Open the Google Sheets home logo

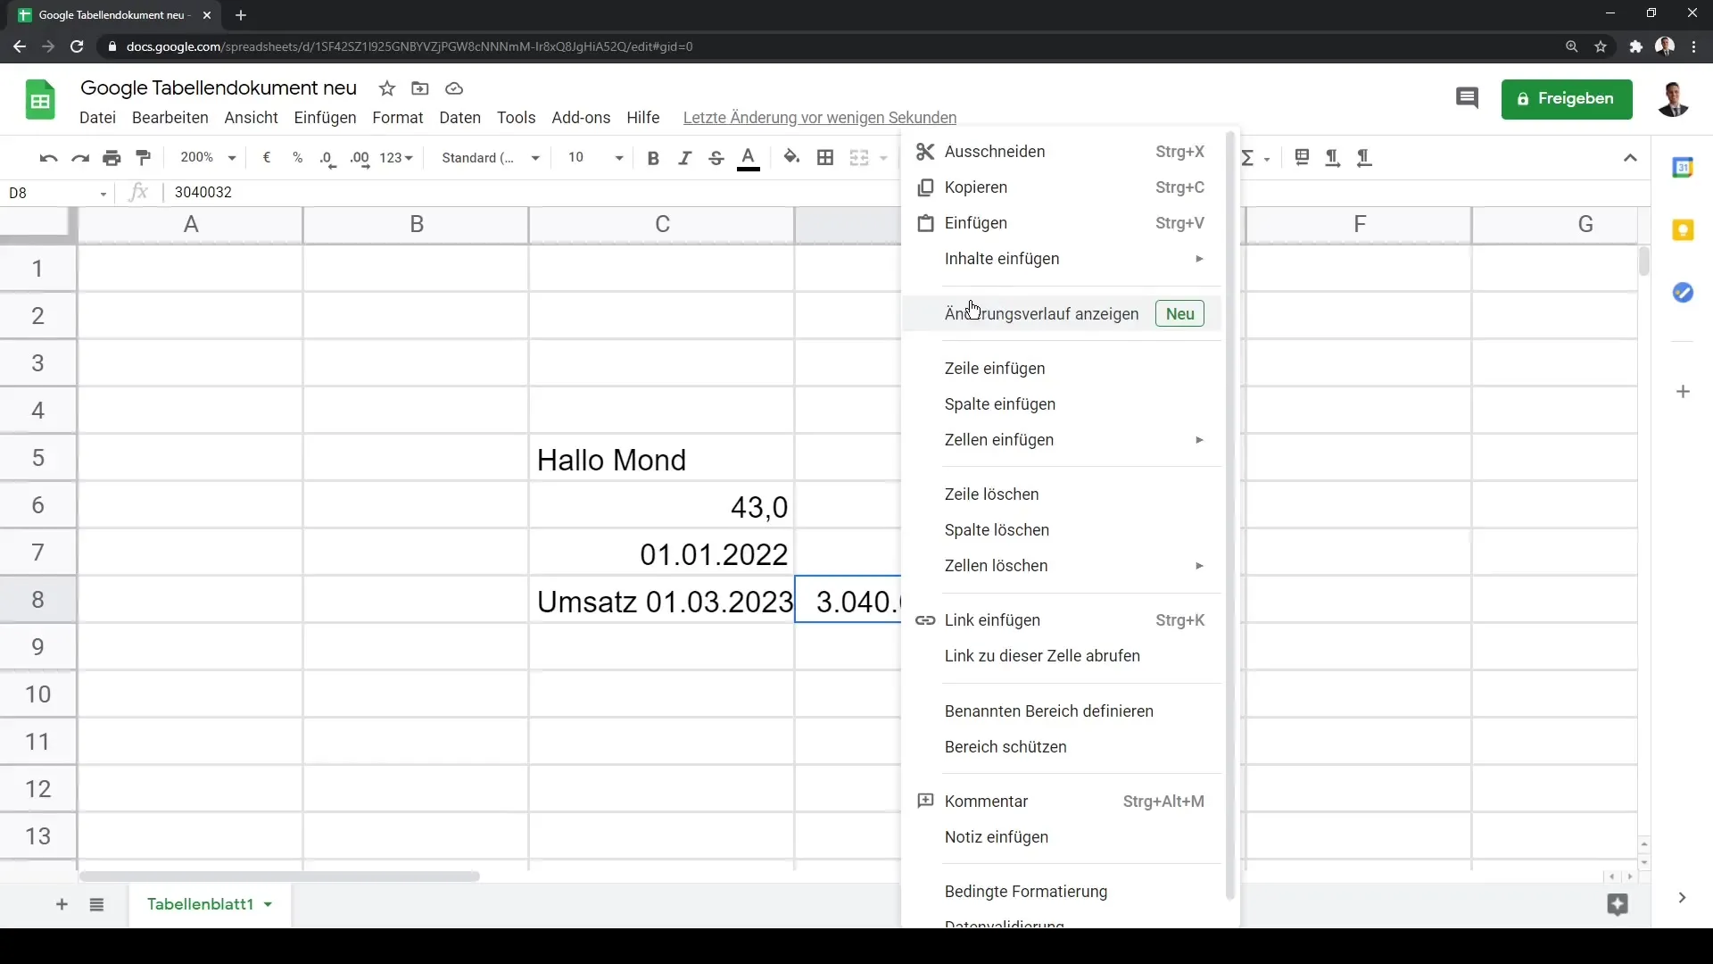(x=40, y=100)
